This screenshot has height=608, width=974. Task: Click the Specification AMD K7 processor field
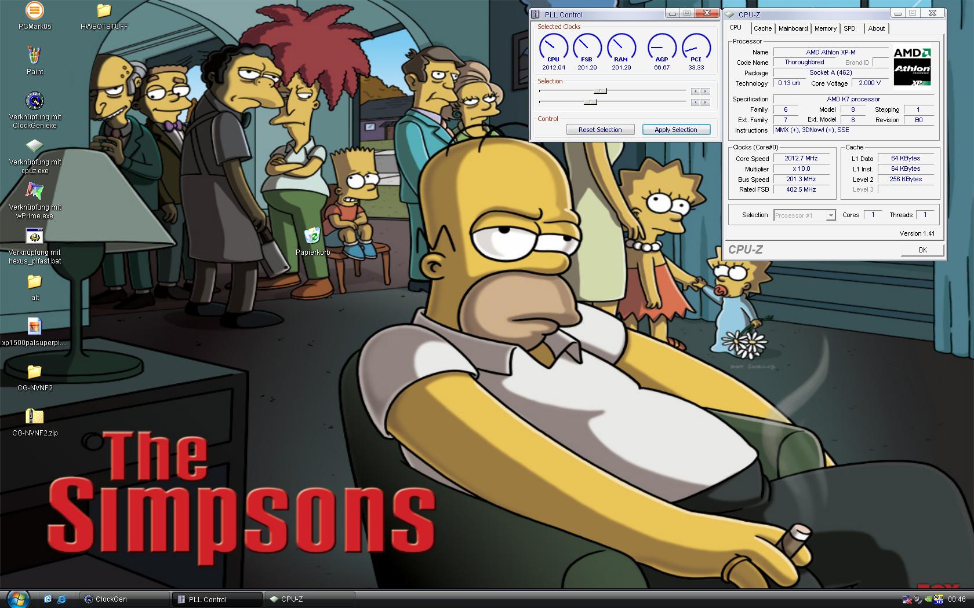tap(854, 99)
